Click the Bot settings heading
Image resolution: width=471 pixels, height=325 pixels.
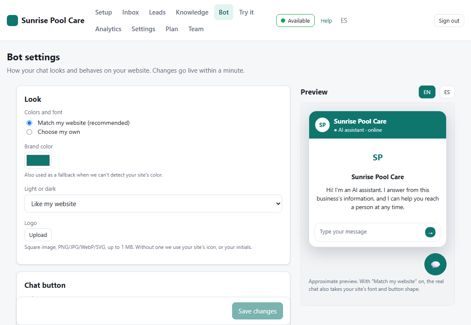click(x=33, y=57)
